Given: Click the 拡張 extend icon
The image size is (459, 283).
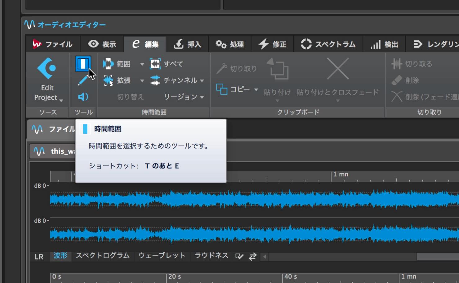Looking at the screenshot, I should [108, 80].
